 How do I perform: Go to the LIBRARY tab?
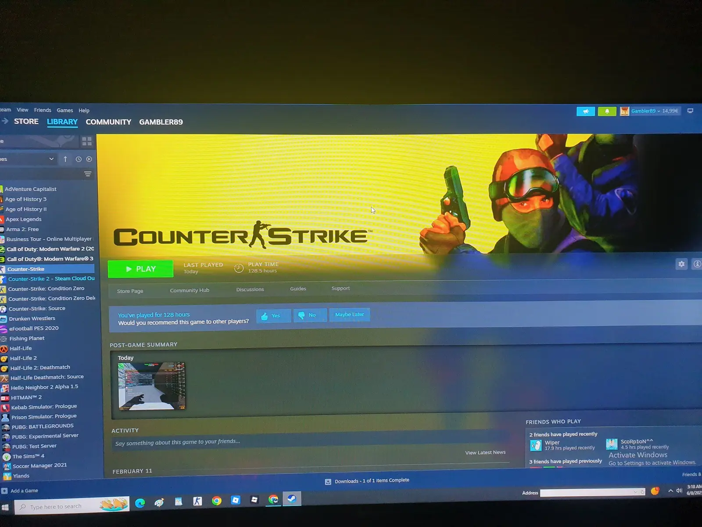coord(62,122)
